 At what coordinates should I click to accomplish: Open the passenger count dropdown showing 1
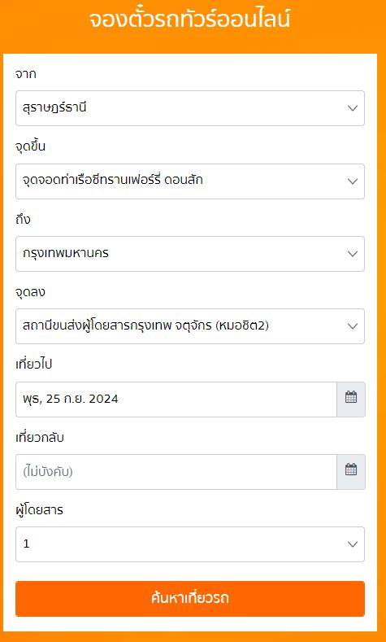pyautogui.click(x=190, y=544)
